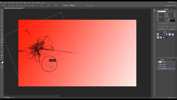
Task: Select the Path Selection tool
Action: pos(2,50)
